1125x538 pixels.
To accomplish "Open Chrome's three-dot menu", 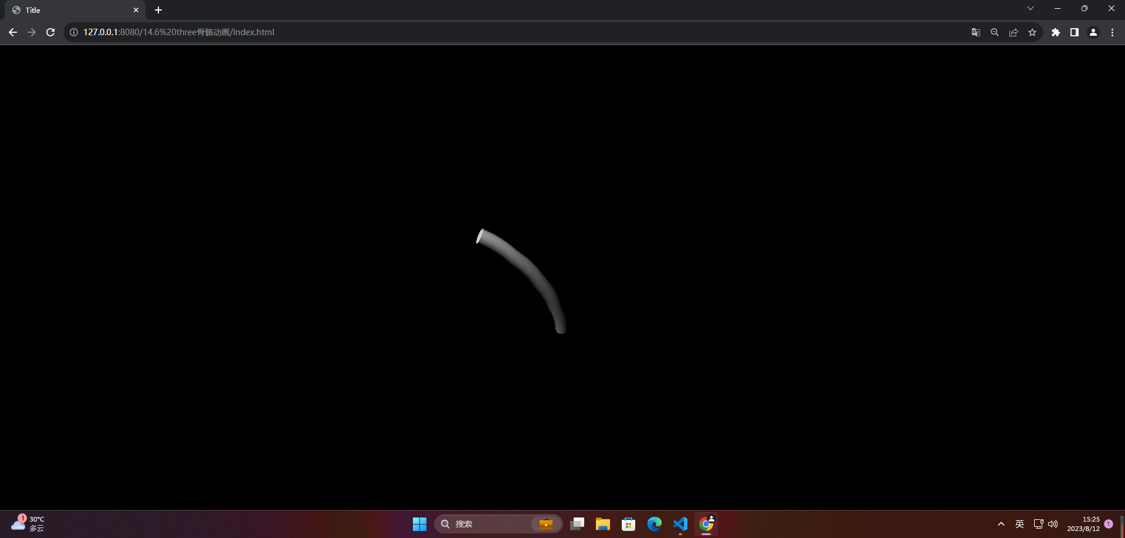I will [x=1112, y=32].
